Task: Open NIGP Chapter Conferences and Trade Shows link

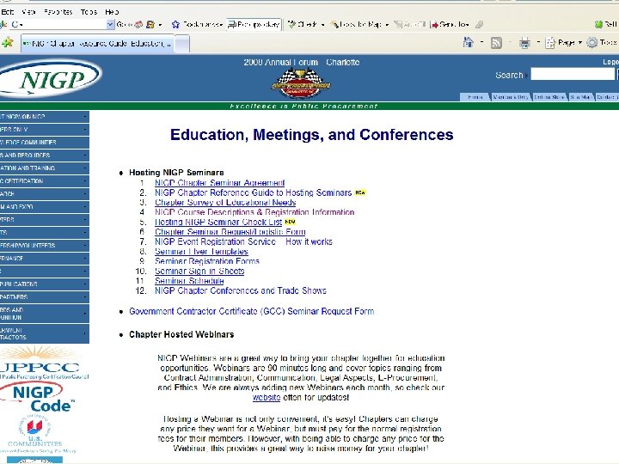Action: click(x=241, y=290)
